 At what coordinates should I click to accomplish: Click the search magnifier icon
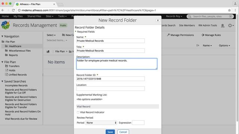coord(190,16)
